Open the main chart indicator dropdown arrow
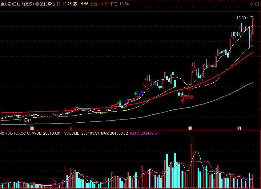Image resolution: width=261 pixels, height=189 pixels. click(37, 4)
